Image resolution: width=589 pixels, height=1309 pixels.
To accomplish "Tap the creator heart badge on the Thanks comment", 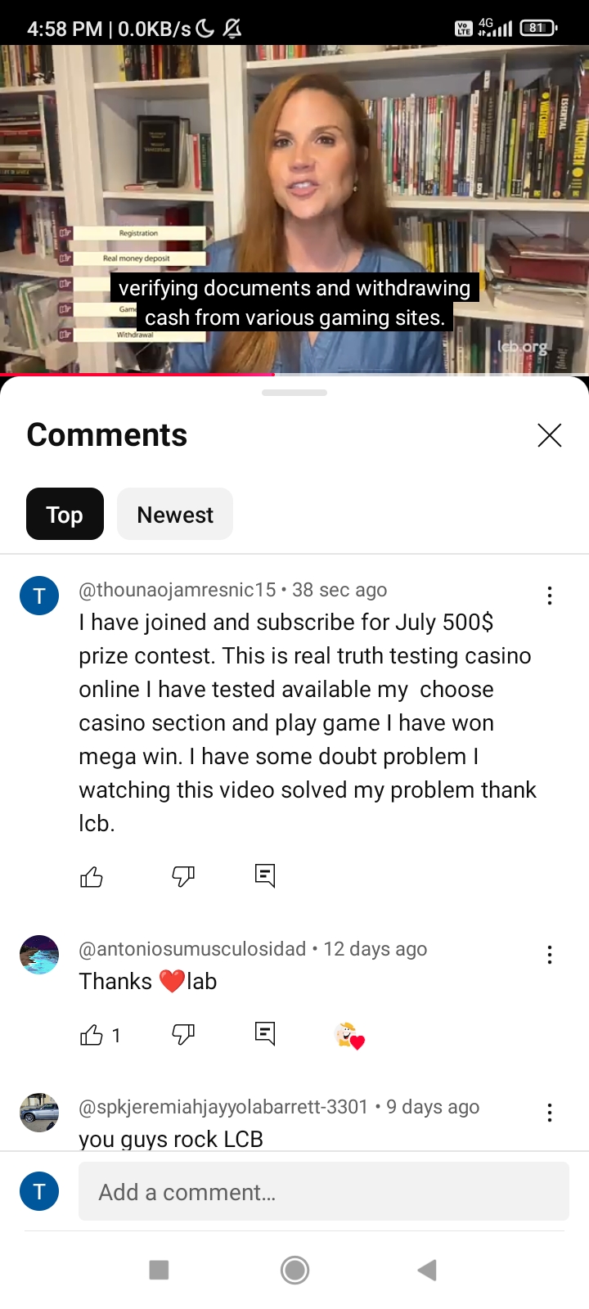I will click(x=350, y=1036).
